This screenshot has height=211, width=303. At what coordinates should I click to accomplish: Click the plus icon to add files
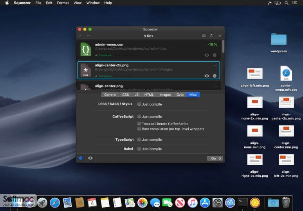(x=80, y=36)
